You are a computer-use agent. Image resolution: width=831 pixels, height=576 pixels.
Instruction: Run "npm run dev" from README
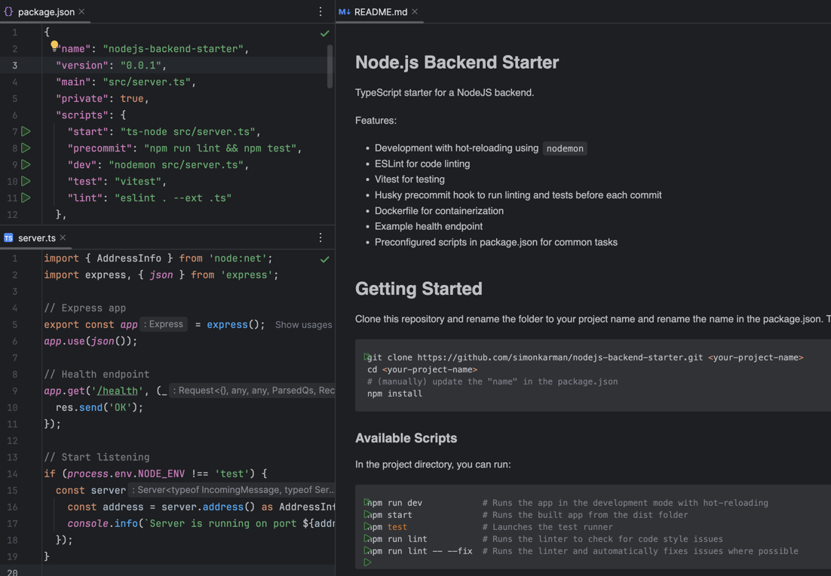click(367, 503)
